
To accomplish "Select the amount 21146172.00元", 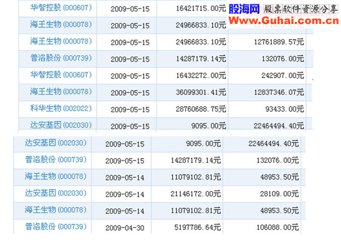I will coord(195,194).
